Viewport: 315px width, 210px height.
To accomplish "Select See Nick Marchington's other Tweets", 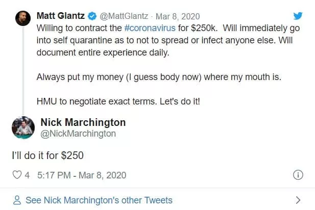I will coord(99,200).
